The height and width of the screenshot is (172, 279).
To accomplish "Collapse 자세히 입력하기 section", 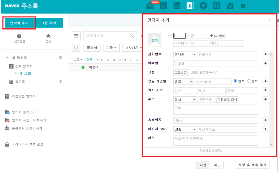I will tap(211, 151).
